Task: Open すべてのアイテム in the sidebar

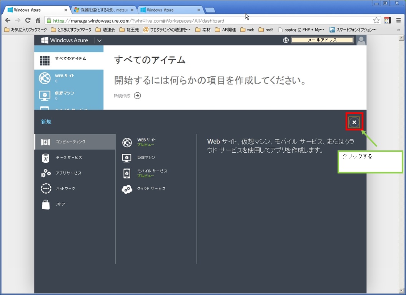Action: 69,61
